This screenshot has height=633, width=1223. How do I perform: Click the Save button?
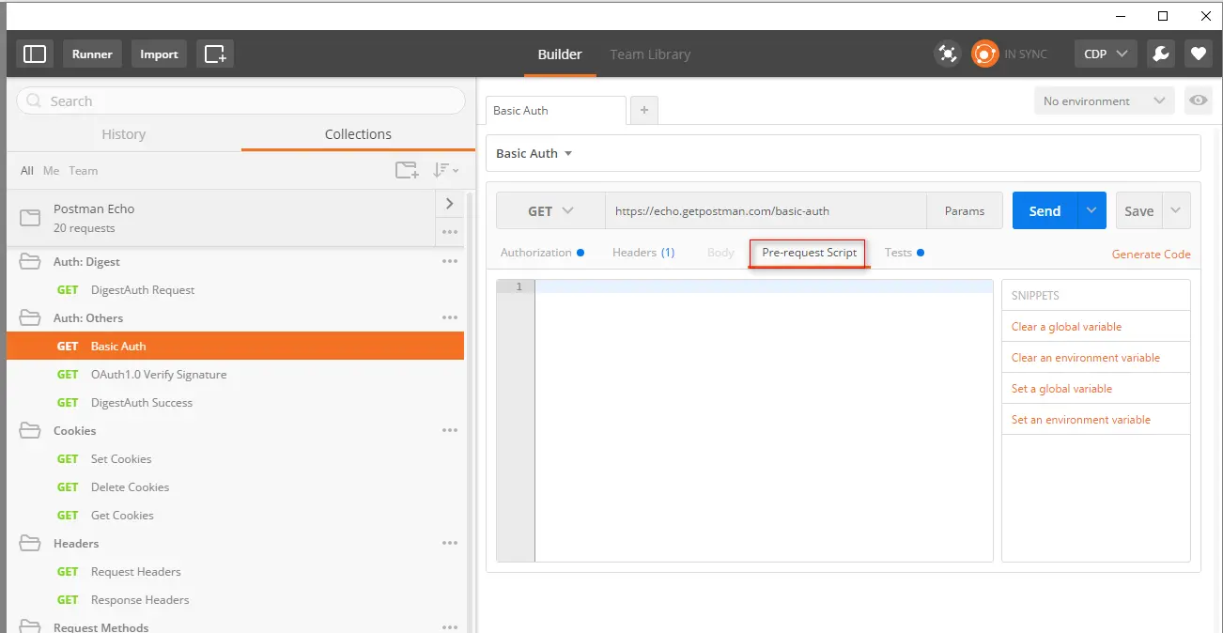(x=1138, y=210)
